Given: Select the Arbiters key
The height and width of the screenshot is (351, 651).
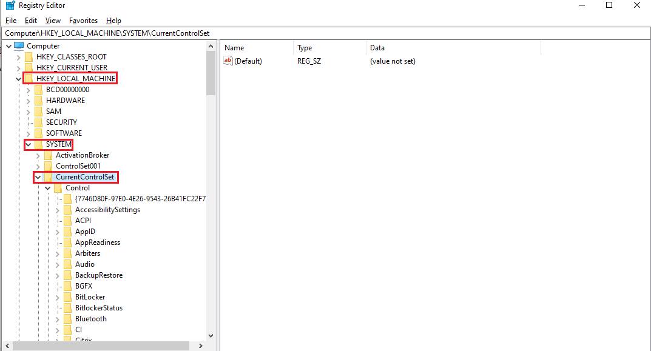Looking at the screenshot, I should pos(87,253).
